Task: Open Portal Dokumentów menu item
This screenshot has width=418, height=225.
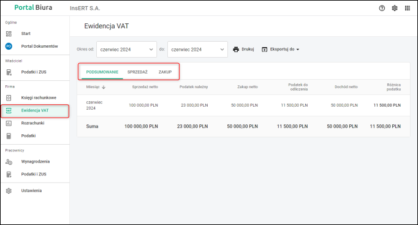Action: (x=39, y=47)
